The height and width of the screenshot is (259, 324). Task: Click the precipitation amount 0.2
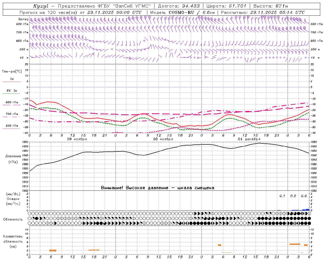click(293, 196)
